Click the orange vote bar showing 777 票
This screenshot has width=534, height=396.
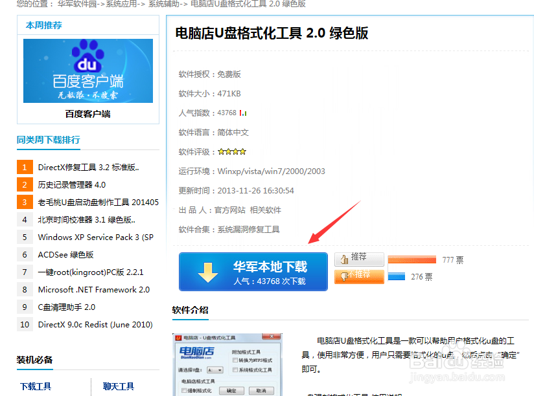pos(413,260)
